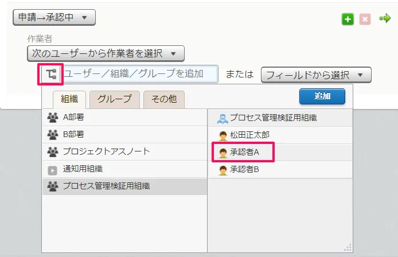Screen dimensions: 398x257
Task: Click the resize grip at popup corner
Action: click(348, 247)
